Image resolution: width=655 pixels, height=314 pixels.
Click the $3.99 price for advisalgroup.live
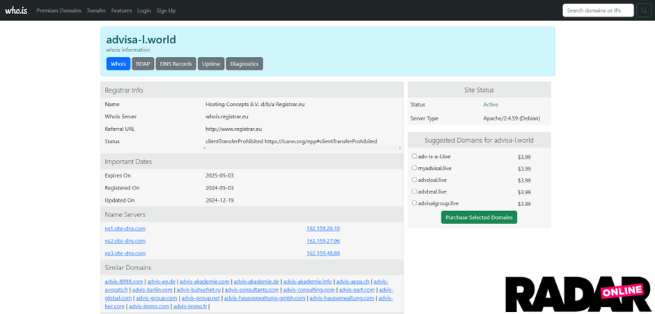tap(524, 204)
